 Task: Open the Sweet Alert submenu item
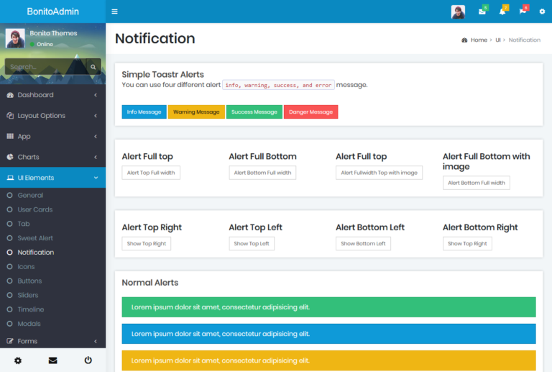pyautogui.click(x=35, y=238)
